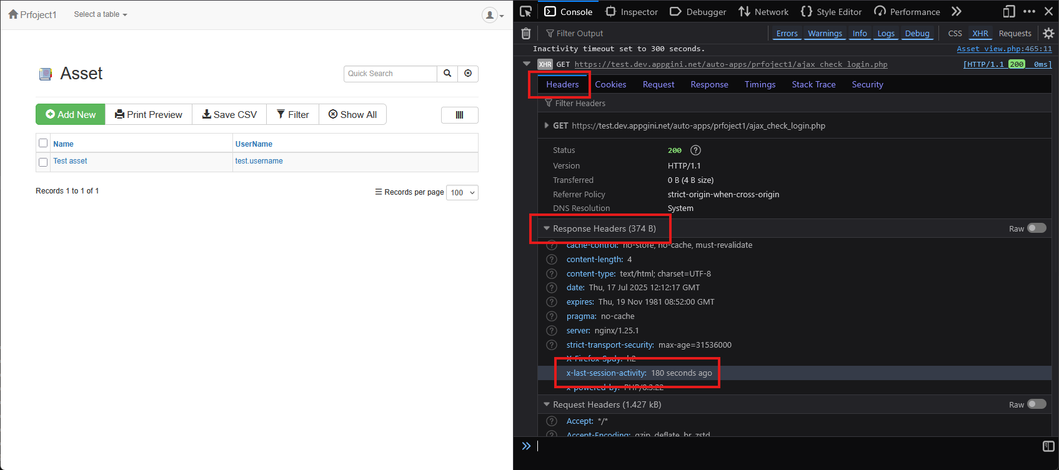Click the Add New button

point(71,115)
